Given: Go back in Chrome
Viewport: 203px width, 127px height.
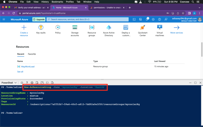Looking at the screenshot, I should (4, 13).
